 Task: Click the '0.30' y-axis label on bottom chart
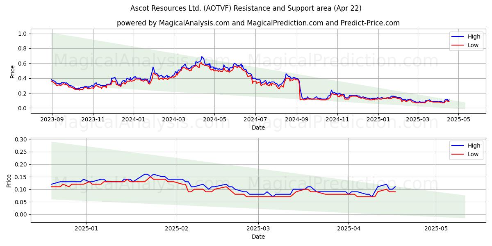(21, 139)
